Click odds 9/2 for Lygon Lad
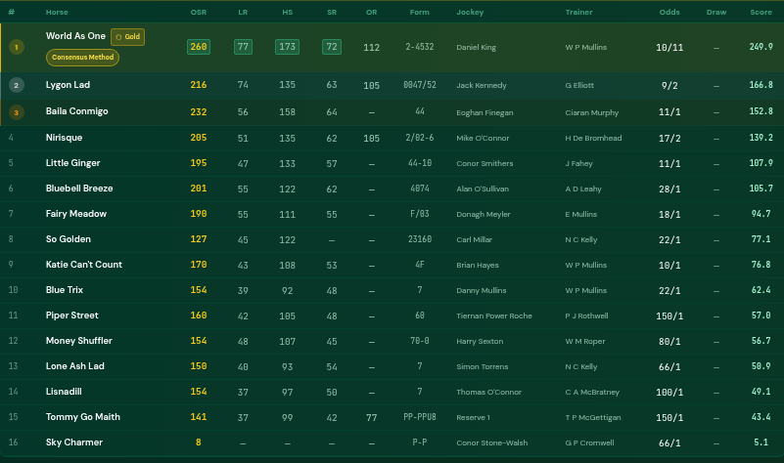 [x=669, y=85]
